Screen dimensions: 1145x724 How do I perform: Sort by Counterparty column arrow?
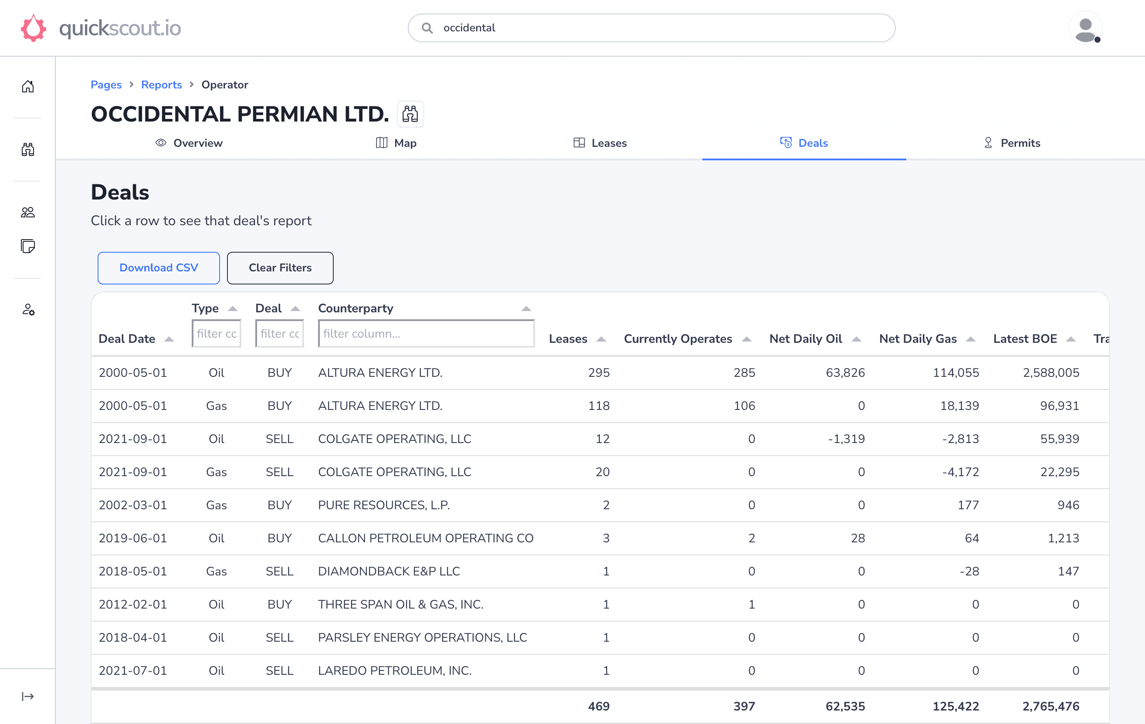(x=526, y=308)
